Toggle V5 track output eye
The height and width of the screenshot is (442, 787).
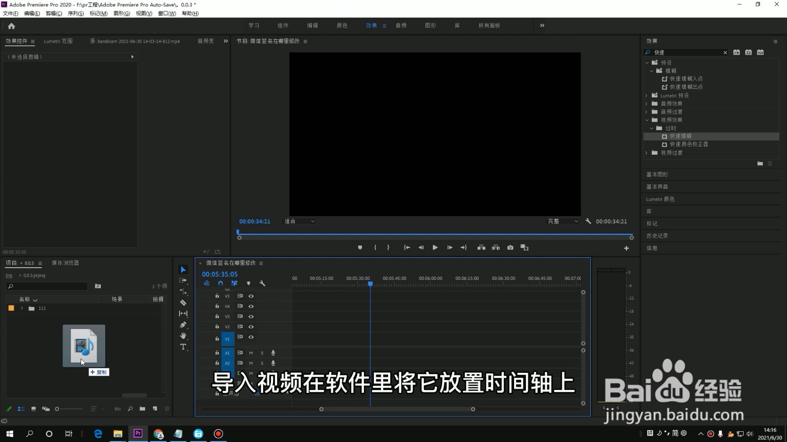coord(251,296)
